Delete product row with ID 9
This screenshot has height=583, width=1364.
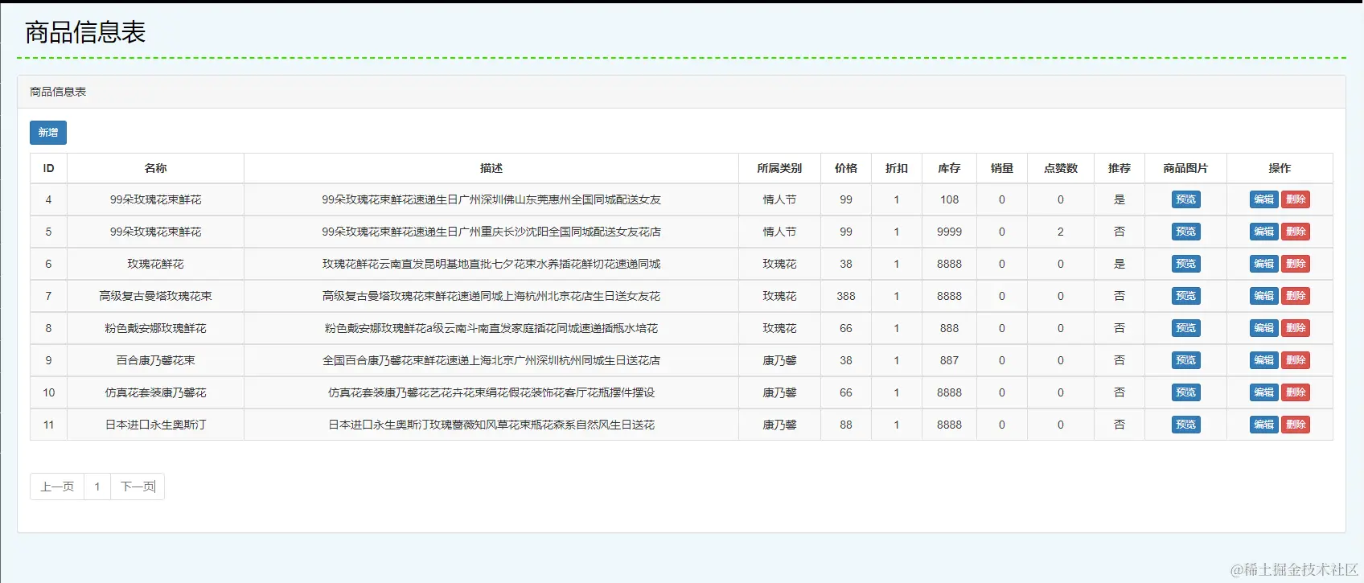pos(1296,360)
